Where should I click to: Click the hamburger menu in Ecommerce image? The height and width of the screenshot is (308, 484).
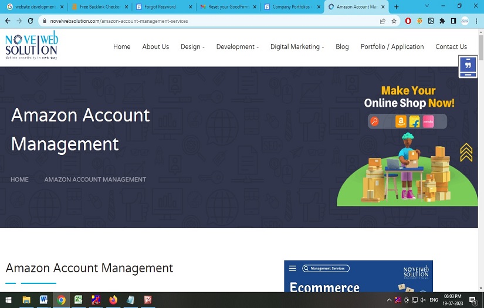[293, 268]
